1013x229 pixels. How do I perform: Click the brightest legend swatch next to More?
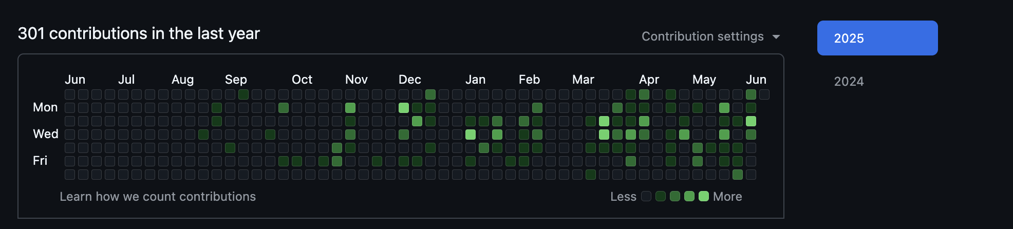pos(704,196)
